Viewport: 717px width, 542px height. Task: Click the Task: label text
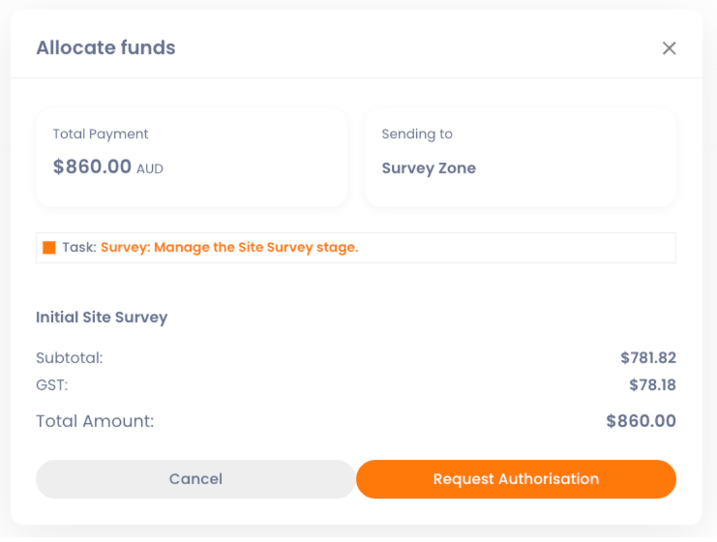pyautogui.click(x=80, y=248)
